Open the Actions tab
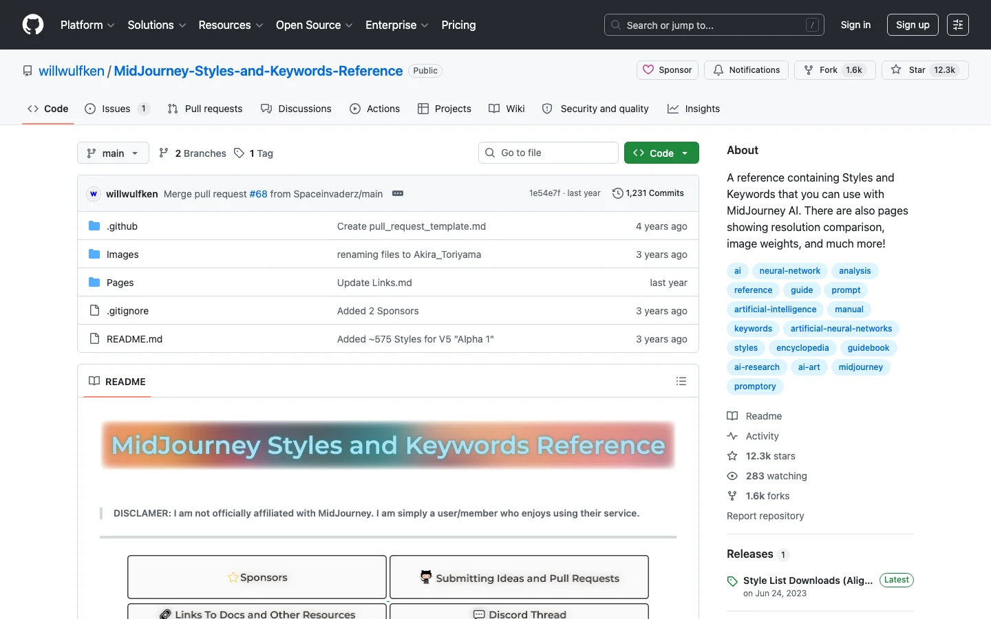This screenshot has width=991, height=619. coord(374,109)
